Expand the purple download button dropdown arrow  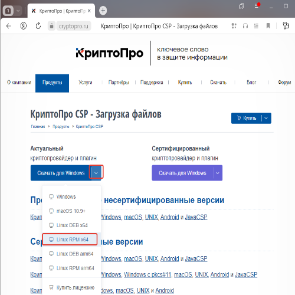click(x=218, y=173)
